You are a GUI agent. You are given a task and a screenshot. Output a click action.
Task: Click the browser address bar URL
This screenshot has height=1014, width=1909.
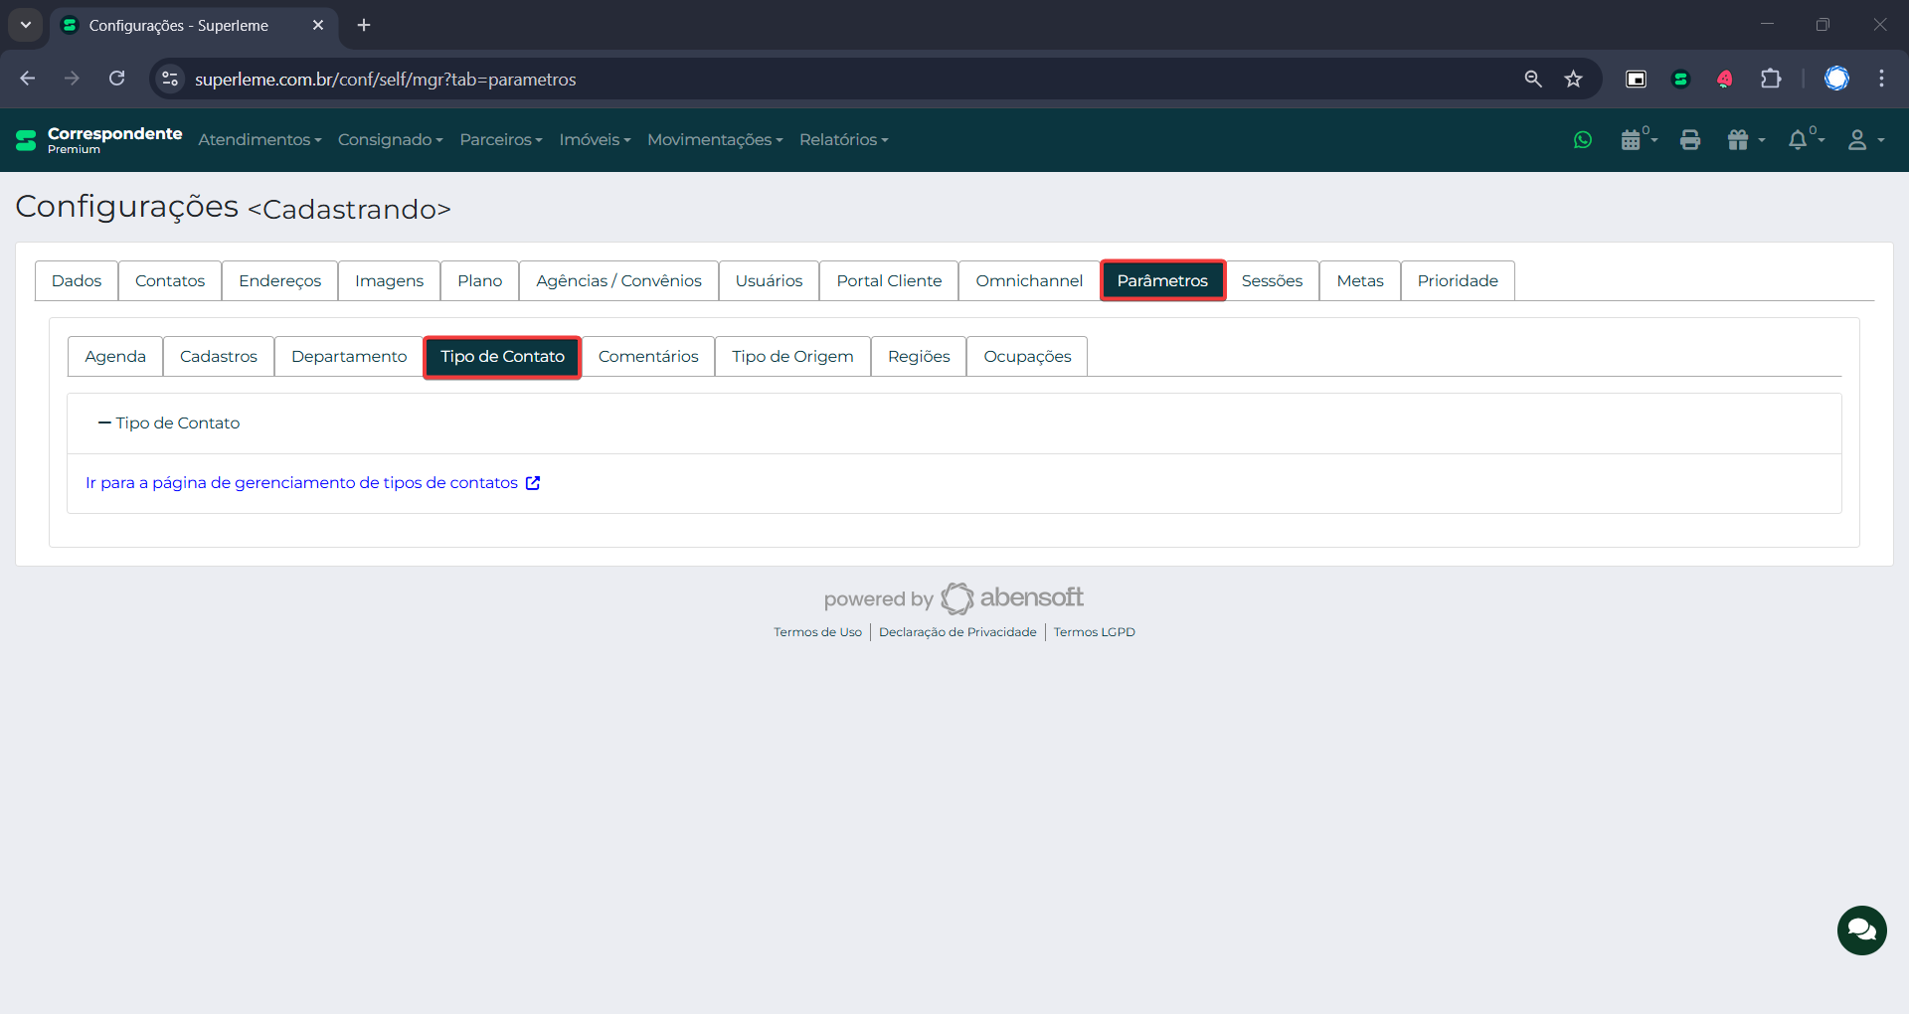pyautogui.click(x=385, y=80)
